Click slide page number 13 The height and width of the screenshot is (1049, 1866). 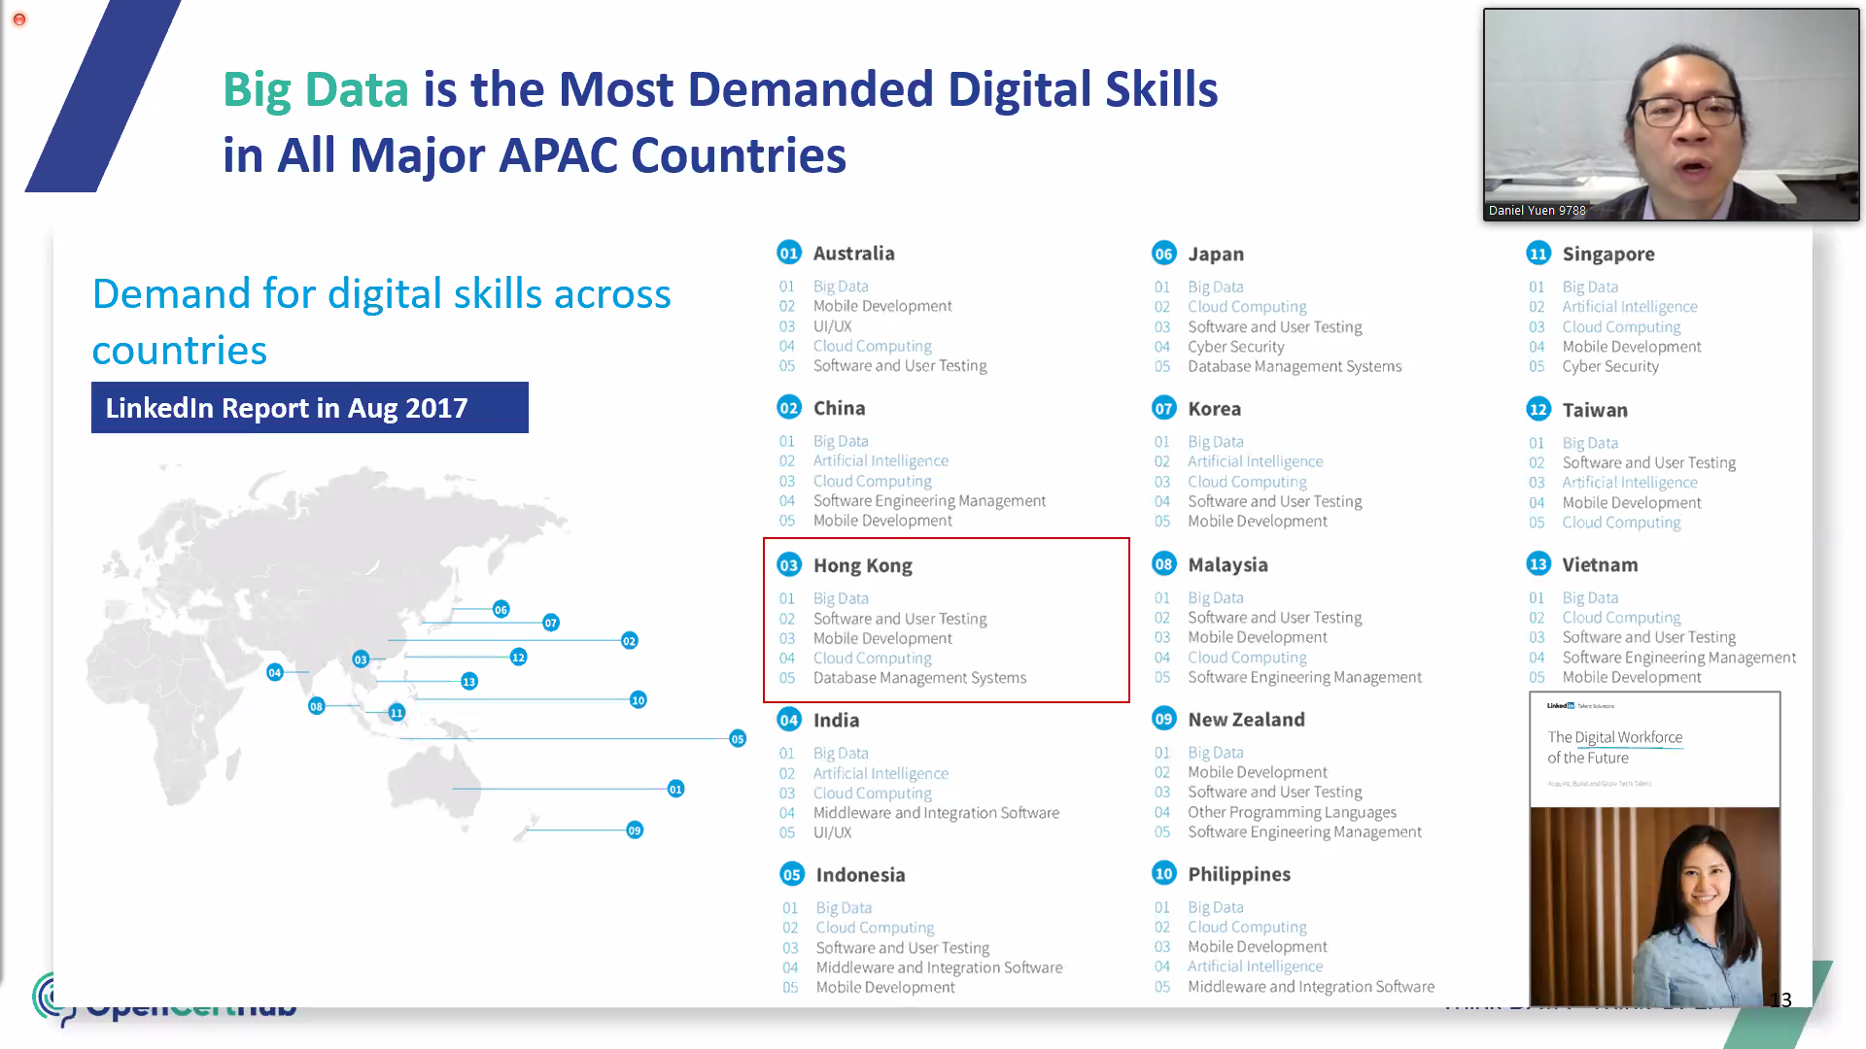1780,999
